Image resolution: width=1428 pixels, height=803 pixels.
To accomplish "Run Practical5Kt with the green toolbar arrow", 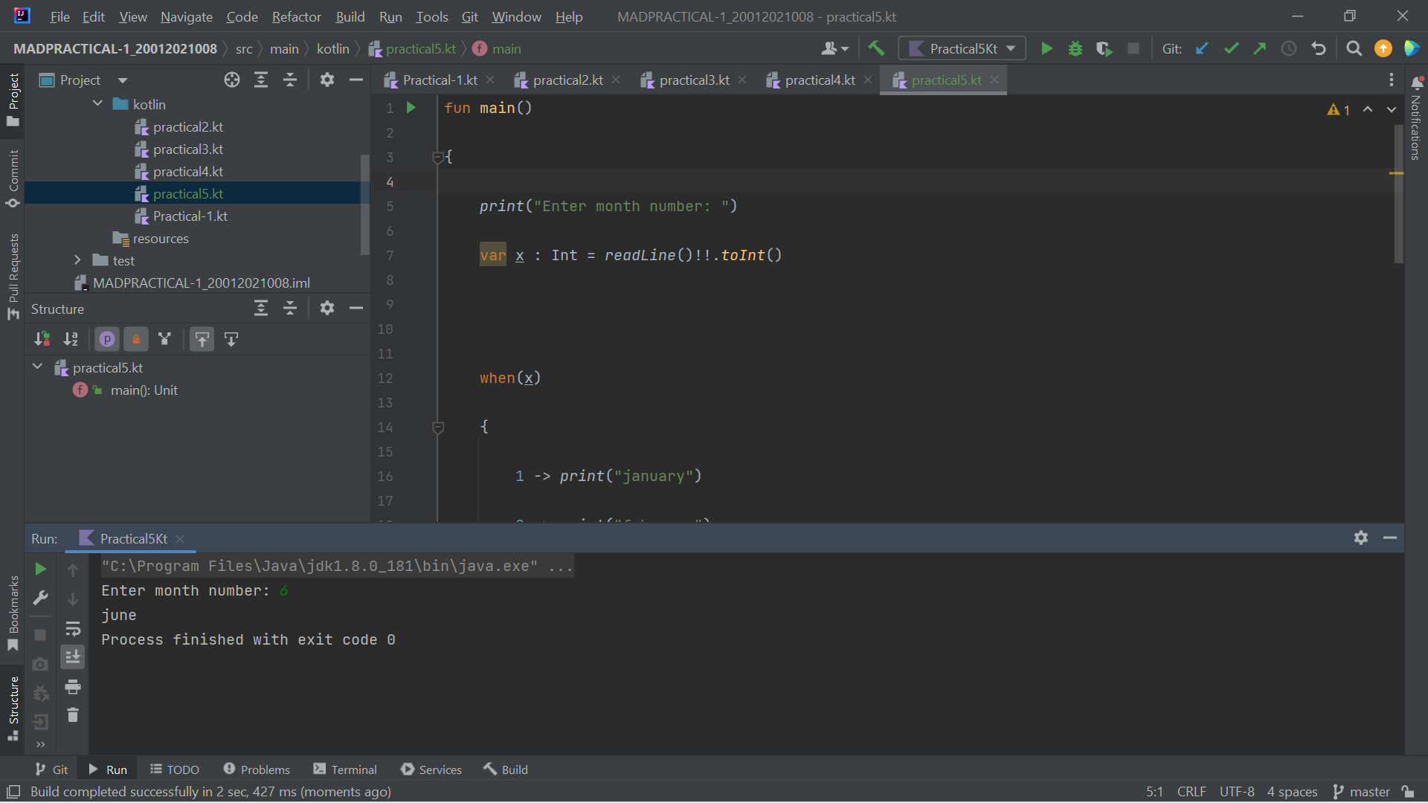I will click(1046, 48).
